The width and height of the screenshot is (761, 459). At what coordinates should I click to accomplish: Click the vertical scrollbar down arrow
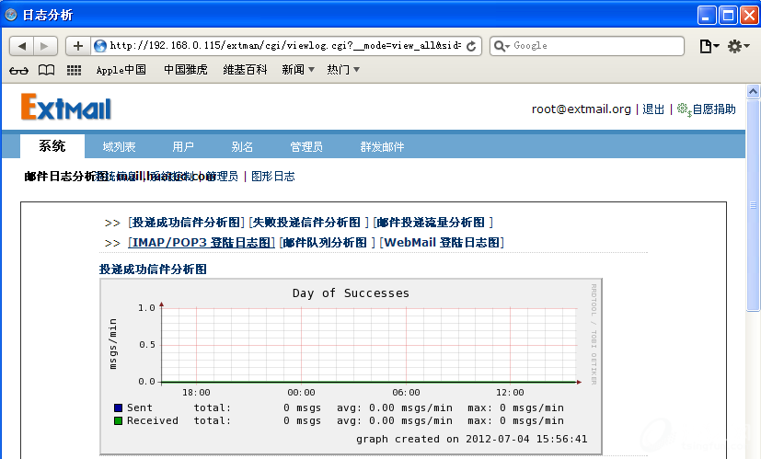pos(753,452)
